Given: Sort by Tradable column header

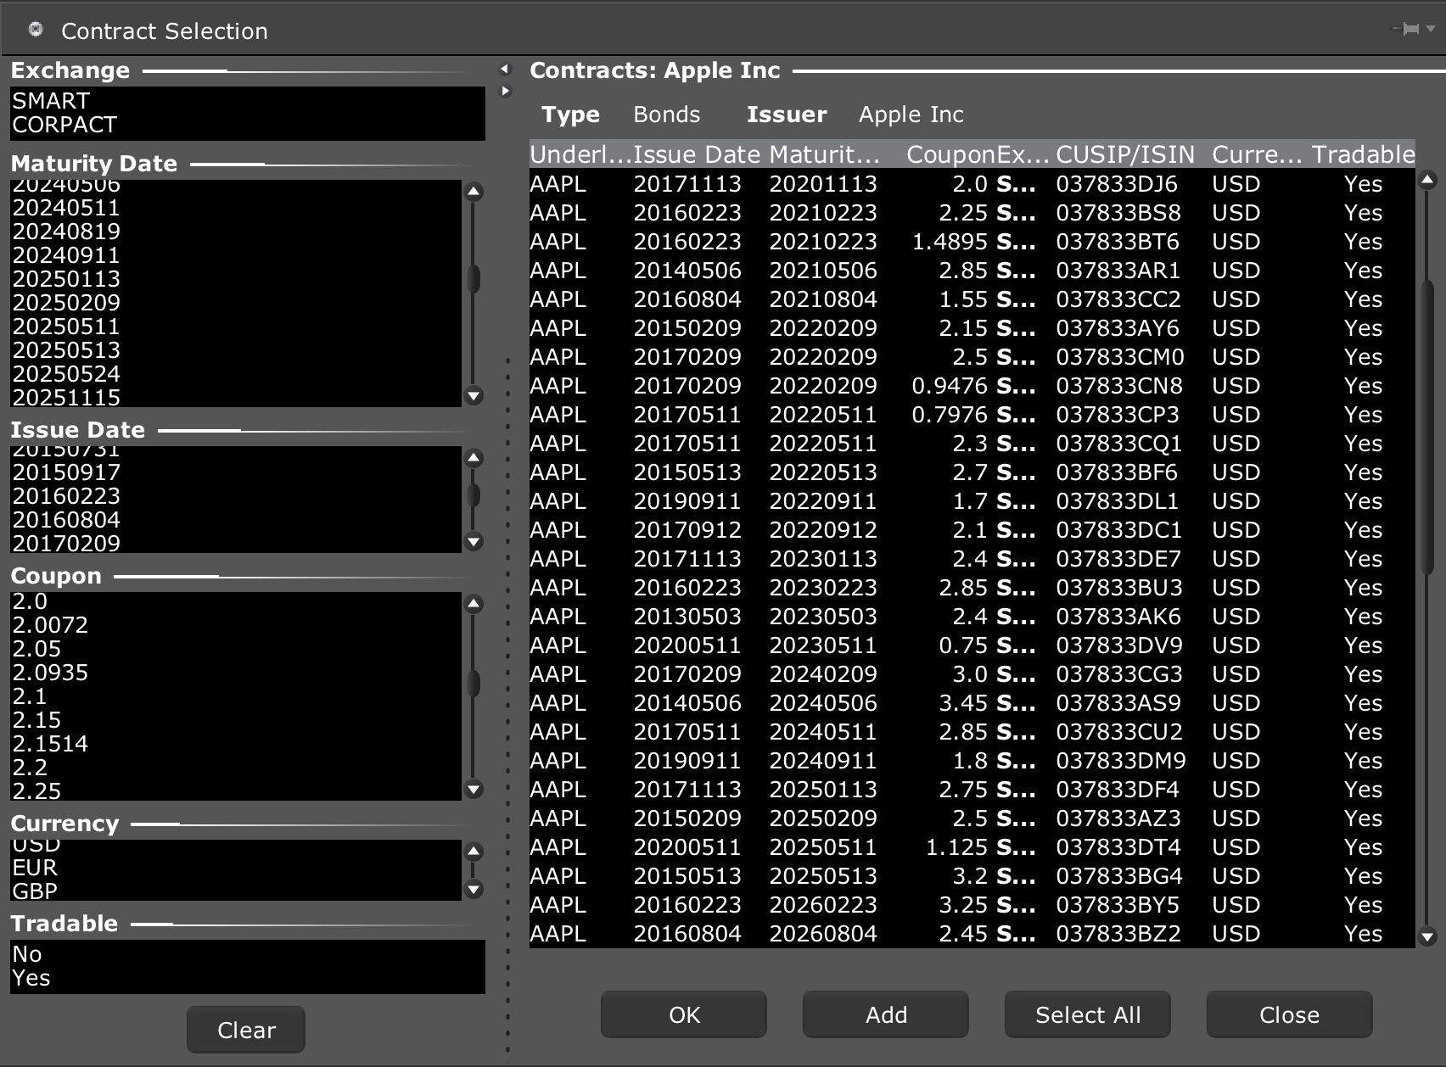Looking at the screenshot, I should tap(1363, 154).
